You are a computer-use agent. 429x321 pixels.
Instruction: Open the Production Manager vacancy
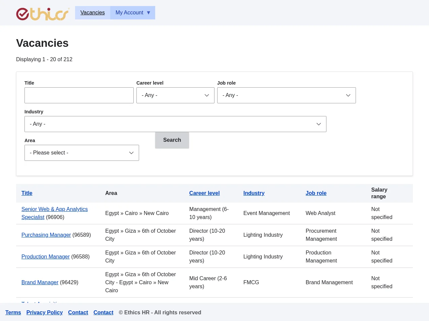click(46, 256)
